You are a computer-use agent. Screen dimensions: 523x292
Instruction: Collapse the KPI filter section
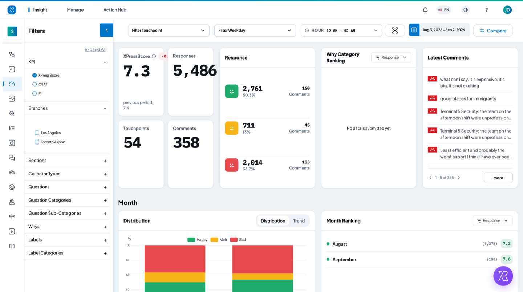tap(105, 62)
